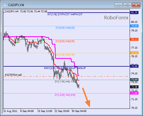The height and width of the screenshot is (116, 143).
Task: Minimize the CADJPY,H4 chart window
Action: pyautogui.click(x=118, y=5)
